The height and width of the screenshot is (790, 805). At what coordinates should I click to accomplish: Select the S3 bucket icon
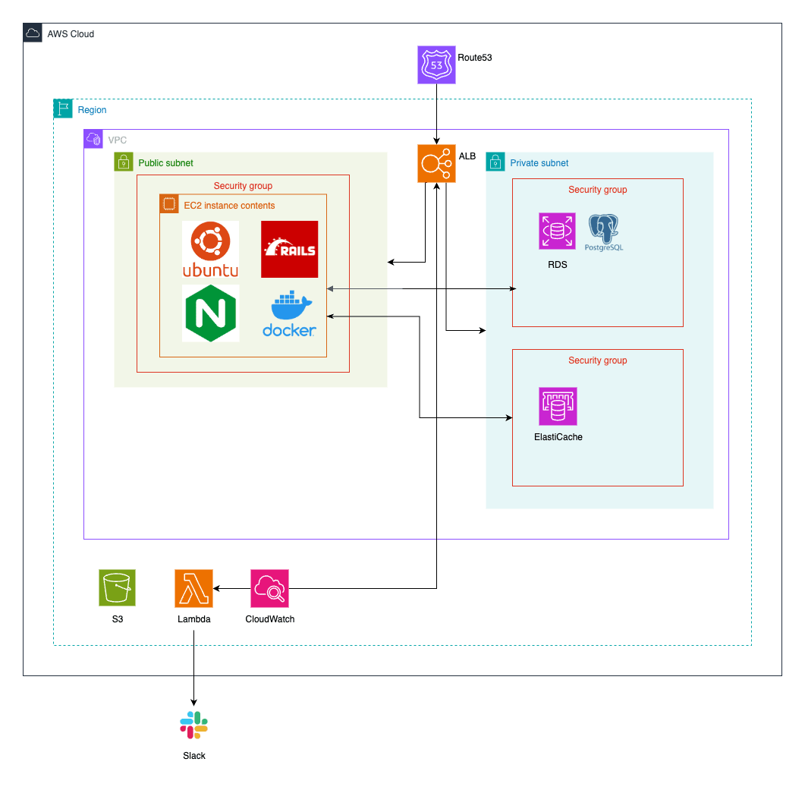click(x=117, y=588)
